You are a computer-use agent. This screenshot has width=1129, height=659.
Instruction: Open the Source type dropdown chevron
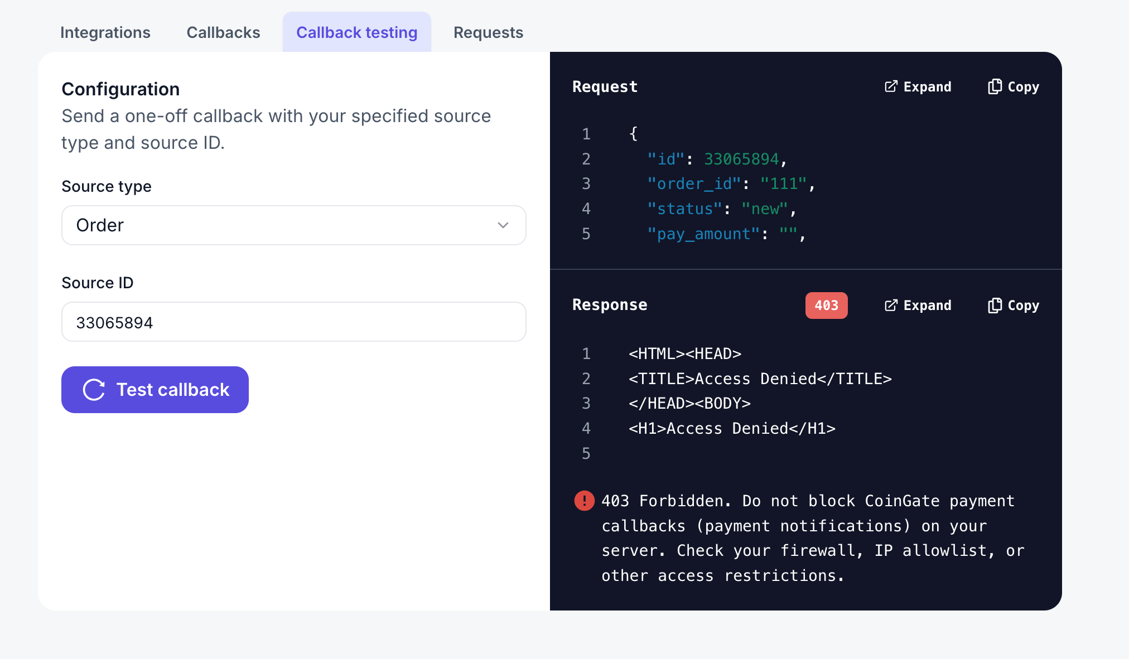pyautogui.click(x=503, y=225)
